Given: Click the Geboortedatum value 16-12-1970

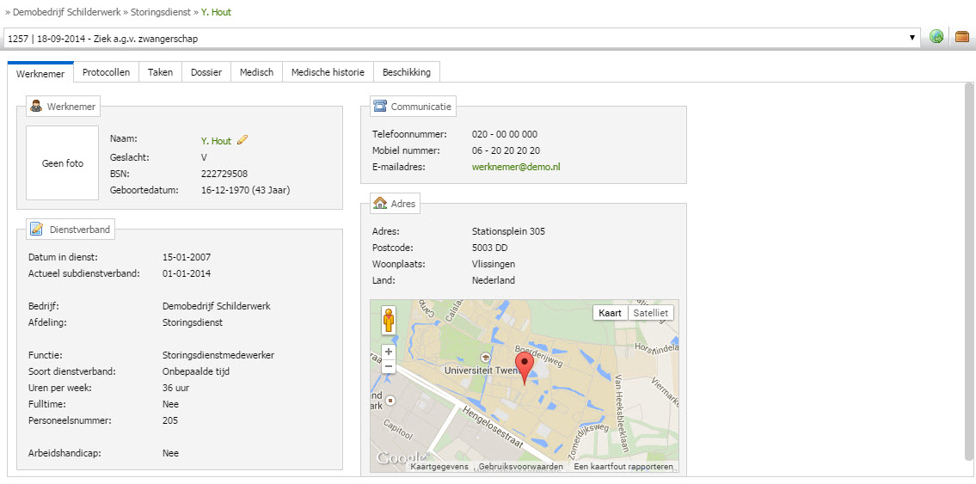Looking at the screenshot, I should (245, 190).
